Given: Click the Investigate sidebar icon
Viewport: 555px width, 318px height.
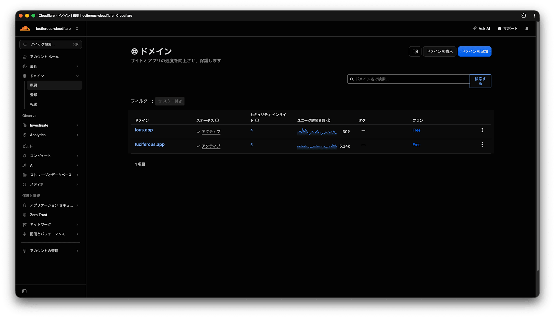Looking at the screenshot, I should click(x=25, y=125).
